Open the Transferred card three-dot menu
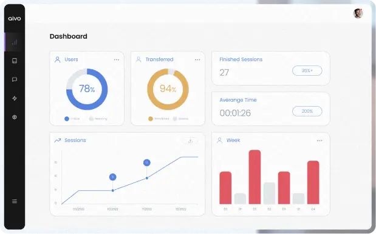Screen dimensions: 376x234 [197, 59]
